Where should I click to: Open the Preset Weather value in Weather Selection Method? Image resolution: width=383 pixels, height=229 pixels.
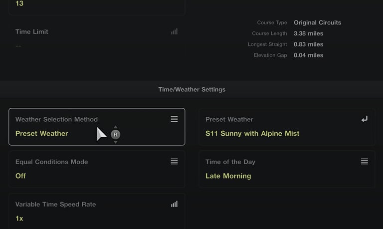(x=42, y=134)
